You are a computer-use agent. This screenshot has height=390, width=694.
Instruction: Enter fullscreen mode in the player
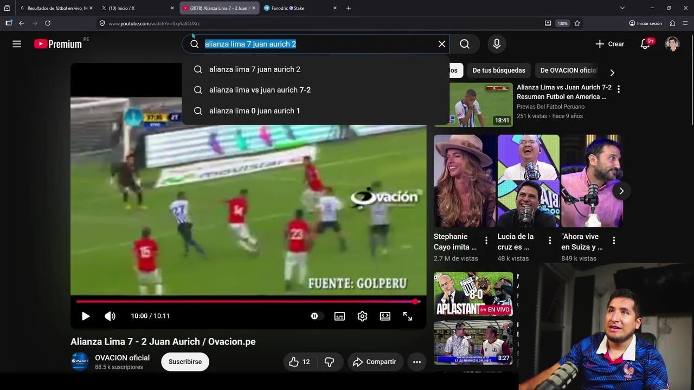pos(408,316)
